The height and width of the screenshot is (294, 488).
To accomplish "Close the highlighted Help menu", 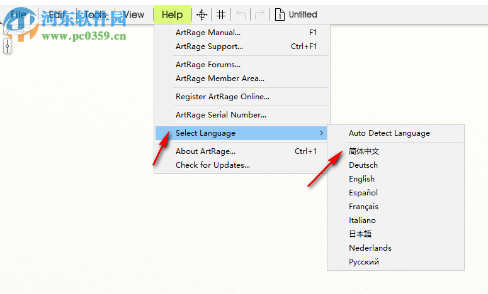I will [172, 14].
